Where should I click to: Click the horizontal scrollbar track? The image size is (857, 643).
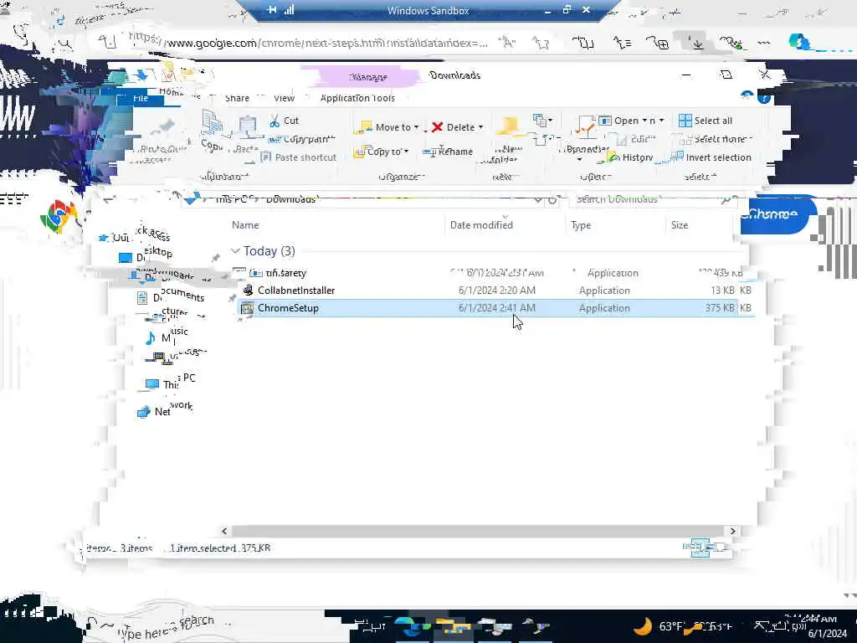478,531
